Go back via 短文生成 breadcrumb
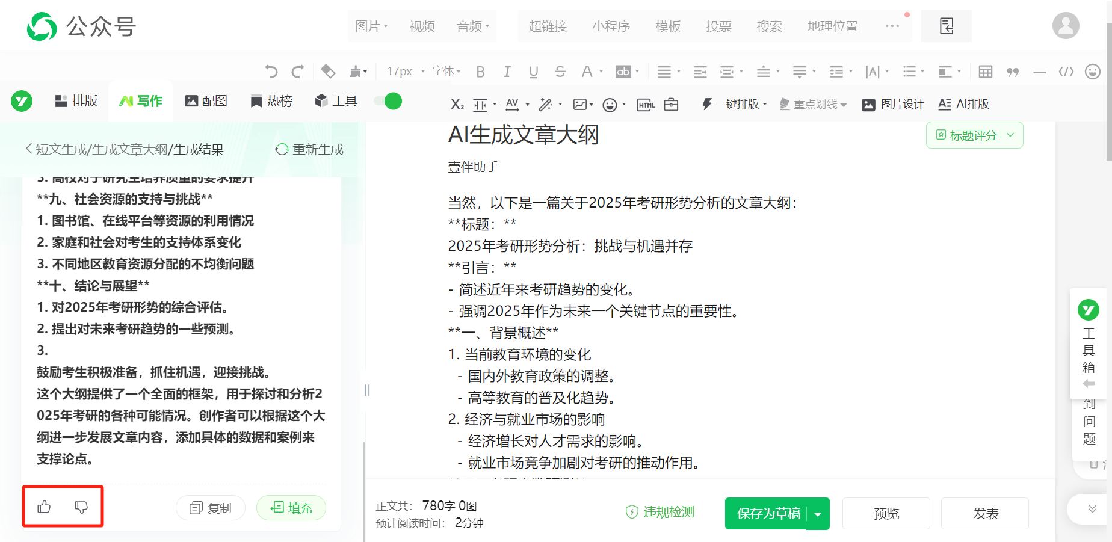The image size is (1112, 542). tap(61, 149)
